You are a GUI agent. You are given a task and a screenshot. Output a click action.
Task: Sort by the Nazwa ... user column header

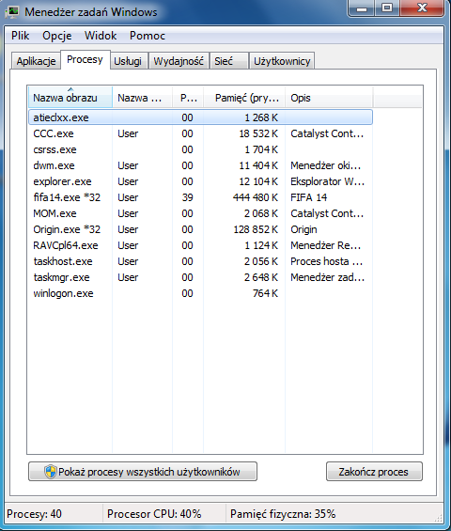[x=142, y=98]
